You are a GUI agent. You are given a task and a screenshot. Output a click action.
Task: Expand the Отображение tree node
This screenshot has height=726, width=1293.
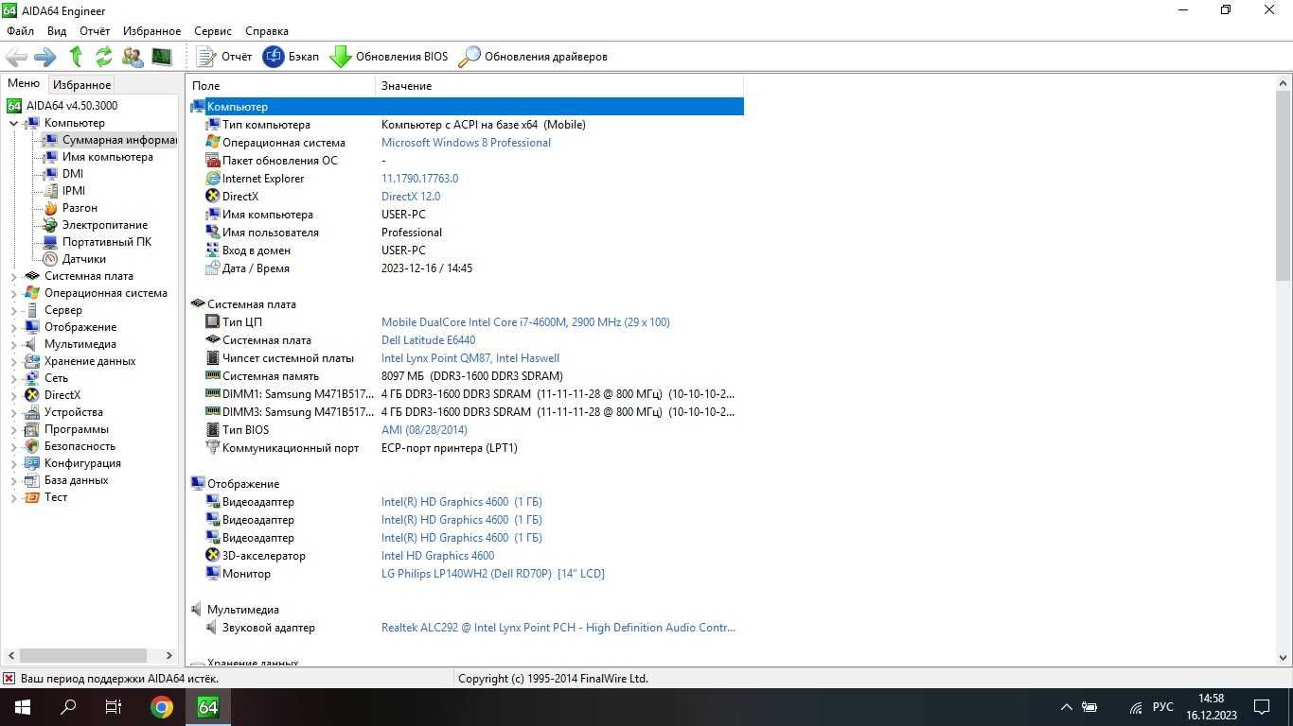(13, 327)
